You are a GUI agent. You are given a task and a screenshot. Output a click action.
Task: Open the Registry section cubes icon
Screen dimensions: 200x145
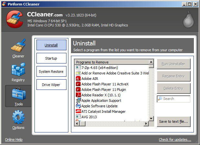pos(18,70)
